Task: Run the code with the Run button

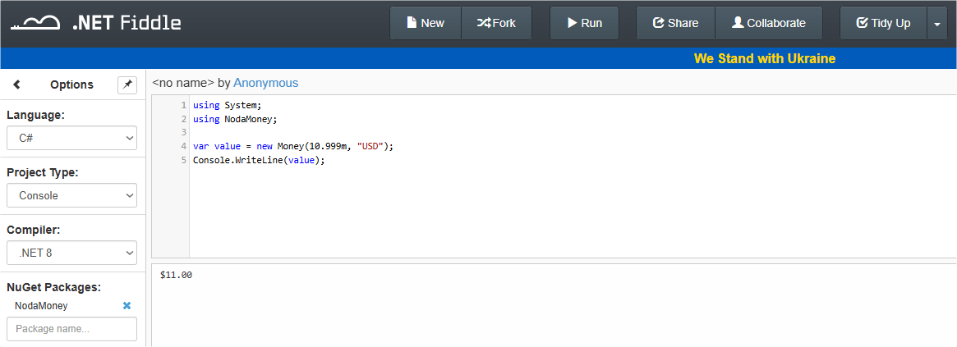Action: (x=585, y=23)
